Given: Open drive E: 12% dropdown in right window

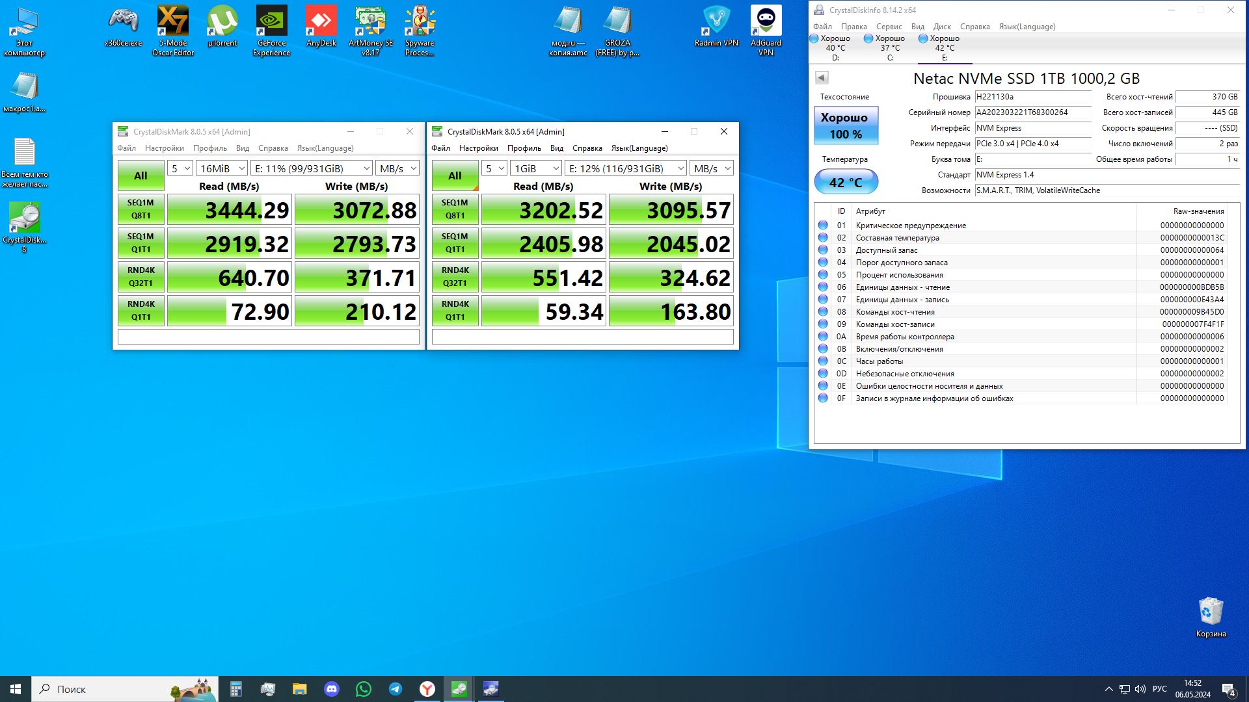Looking at the screenshot, I should [x=626, y=168].
